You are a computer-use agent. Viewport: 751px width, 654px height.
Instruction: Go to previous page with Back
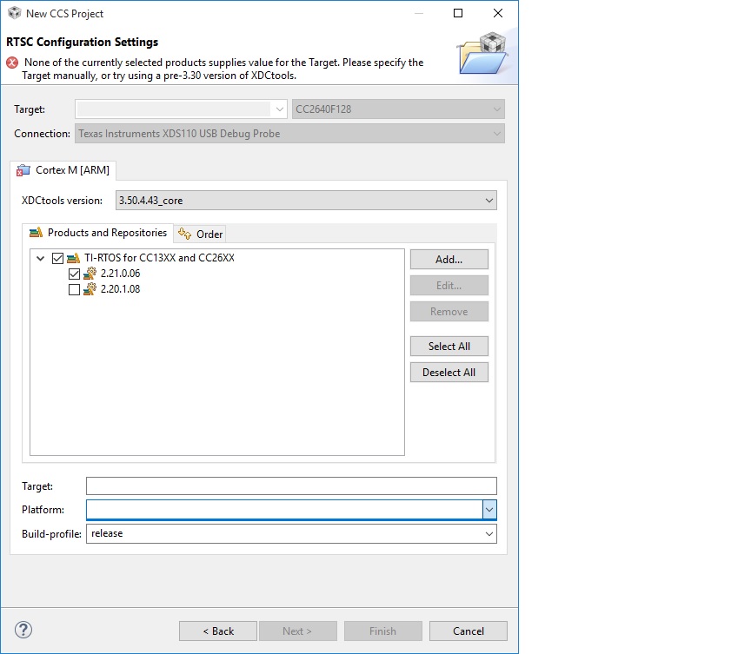[218, 631]
